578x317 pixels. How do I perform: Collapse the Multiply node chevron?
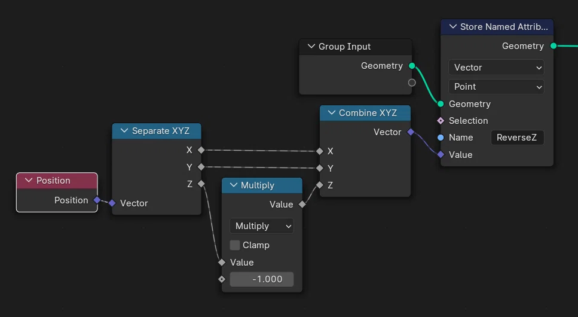233,185
